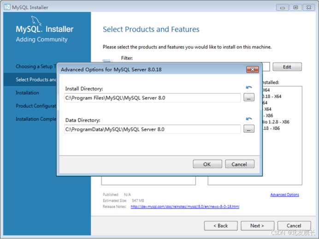
Task: Revert Install Directory to default arrow icon
Action: pos(248,87)
